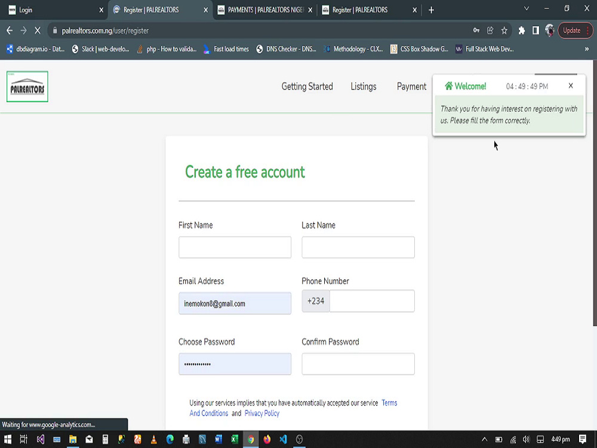Viewport: 597px width, 448px height.
Task: Click the share page icon
Action: [x=490, y=30]
